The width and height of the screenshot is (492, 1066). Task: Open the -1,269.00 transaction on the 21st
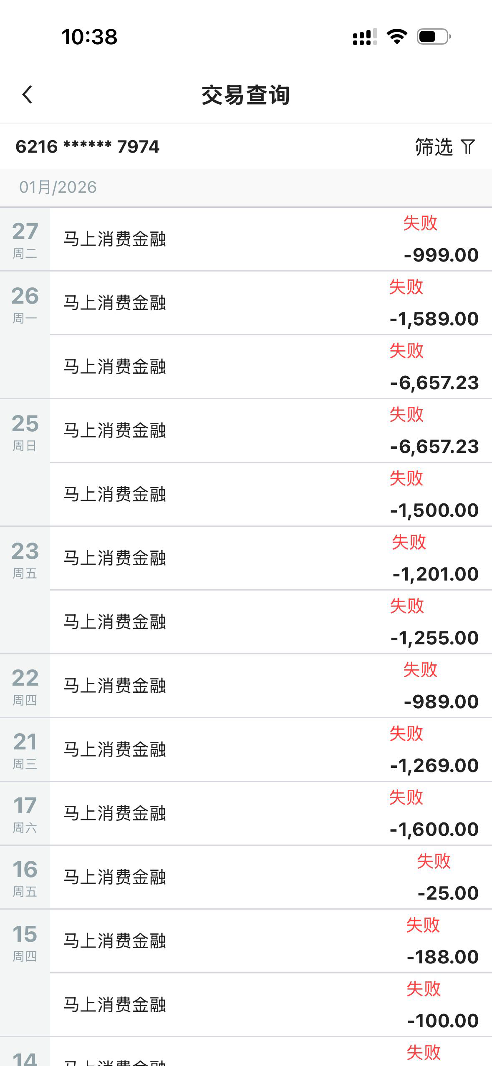(x=270, y=750)
